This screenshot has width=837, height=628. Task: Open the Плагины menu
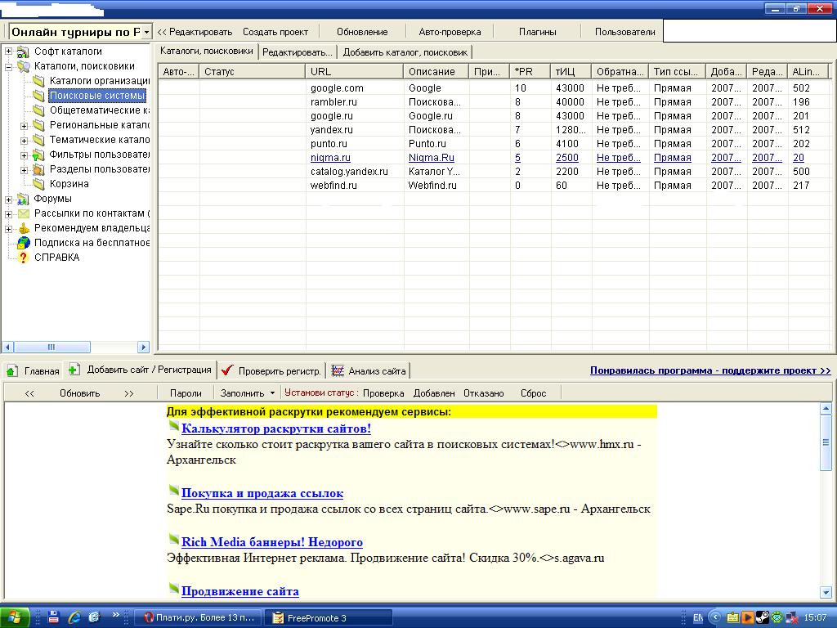pos(538,32)
